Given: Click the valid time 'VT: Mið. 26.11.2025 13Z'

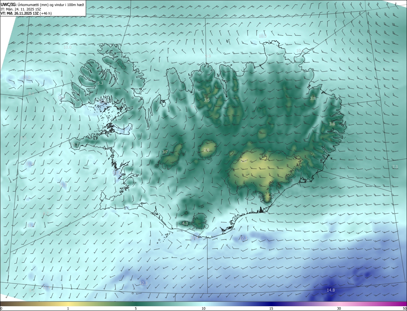Looking at the screenshot, I should pyautogui.click(x=19, y=13).
